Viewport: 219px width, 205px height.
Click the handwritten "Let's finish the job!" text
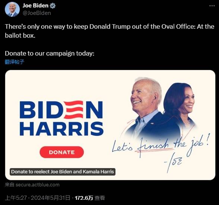[161, 145]
